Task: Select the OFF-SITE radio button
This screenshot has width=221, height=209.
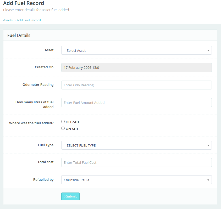Action: 63,122
